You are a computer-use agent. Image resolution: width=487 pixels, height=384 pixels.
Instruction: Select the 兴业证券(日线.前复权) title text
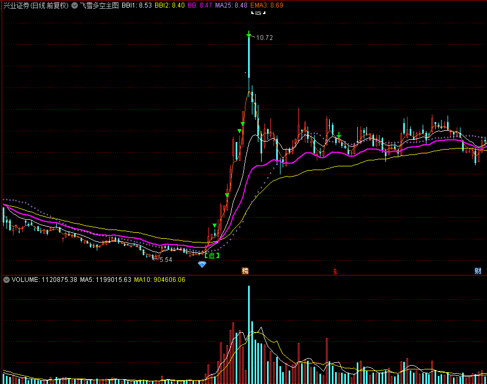click(x=36, y=5)
